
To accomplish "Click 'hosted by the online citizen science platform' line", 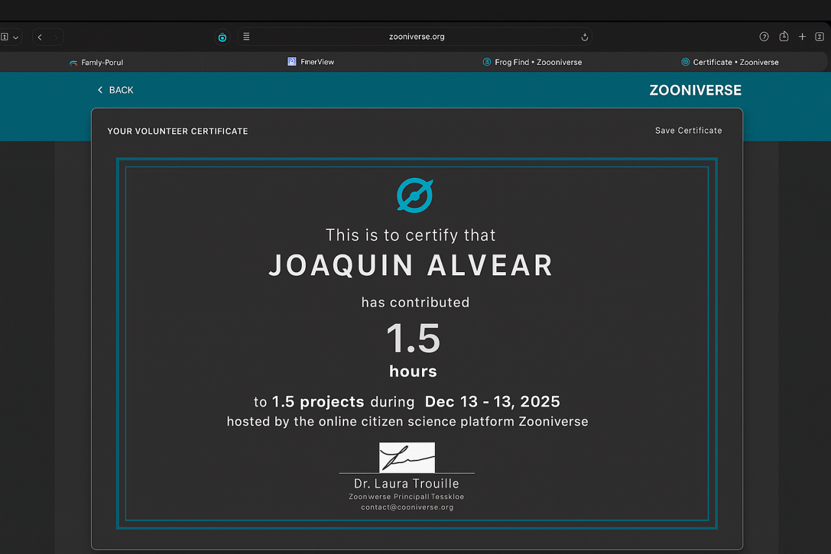I will pos(408,422).
